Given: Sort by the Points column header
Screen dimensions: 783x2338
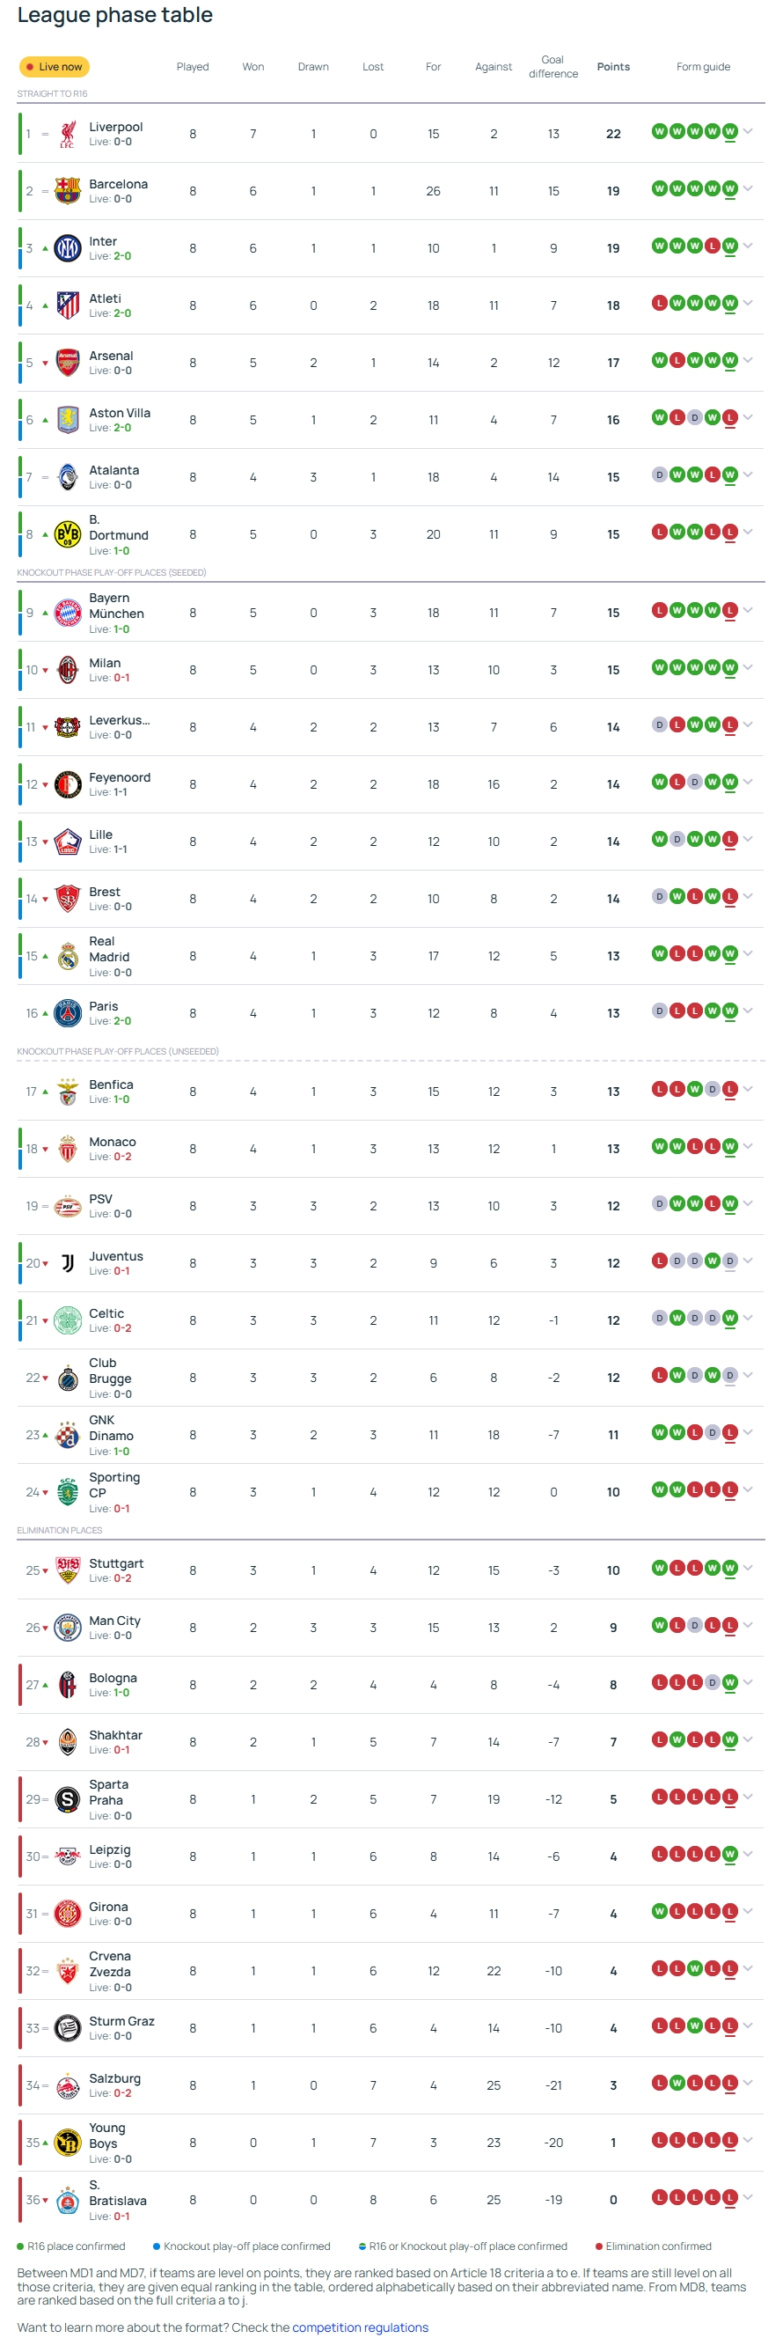Looking at the screenshot, I should 613,67.
